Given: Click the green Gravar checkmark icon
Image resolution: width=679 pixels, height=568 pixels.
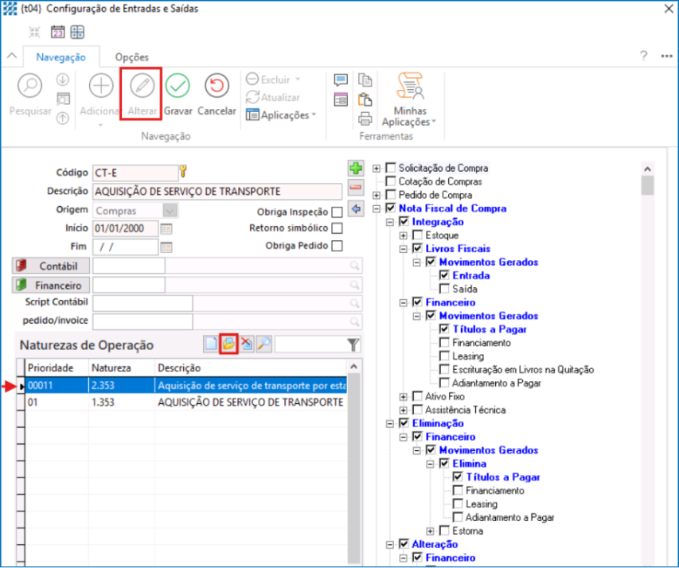Looking at the screenshot, I should (178, 86).
